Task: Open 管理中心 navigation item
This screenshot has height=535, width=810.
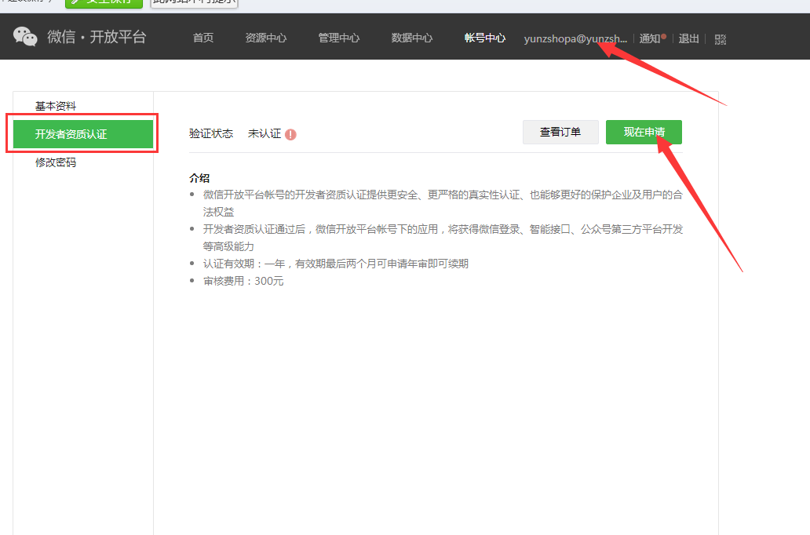Action: click(x=339, y=38)
